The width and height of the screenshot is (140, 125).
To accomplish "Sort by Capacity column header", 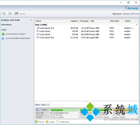I will (74, 21).
